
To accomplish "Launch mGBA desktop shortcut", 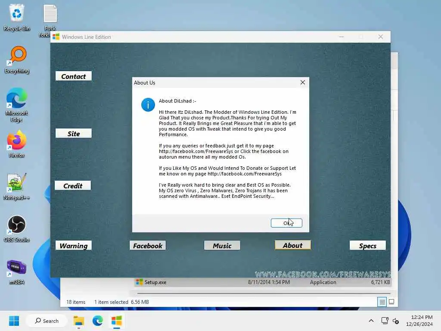I will point(17,272).
